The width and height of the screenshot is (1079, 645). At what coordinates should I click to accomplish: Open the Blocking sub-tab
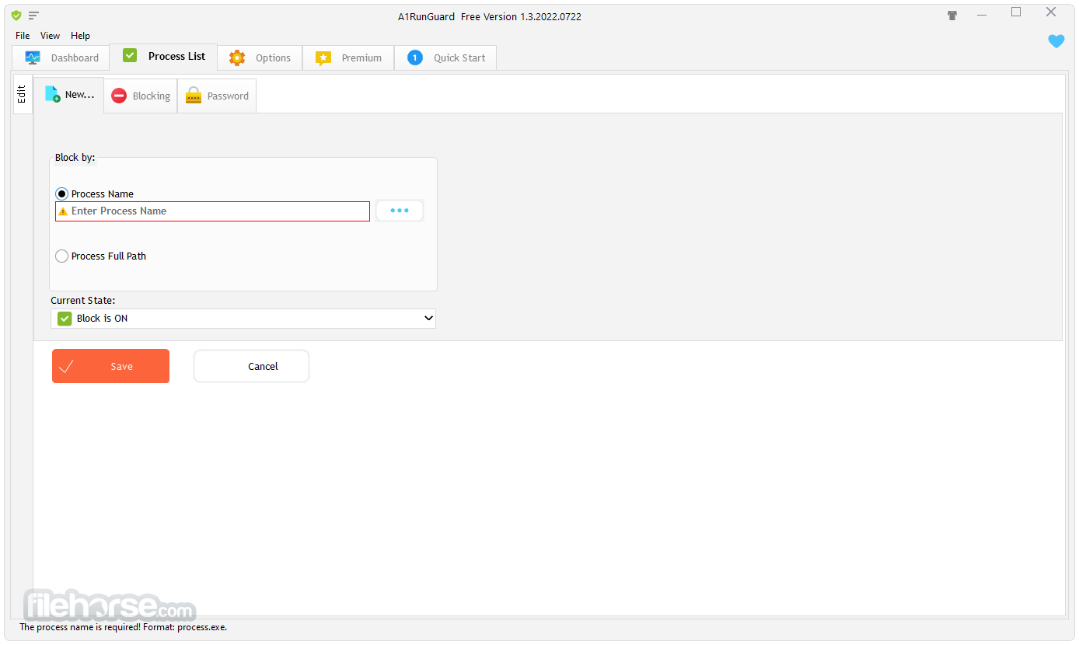pyautogui.click(x=141, y=96)
